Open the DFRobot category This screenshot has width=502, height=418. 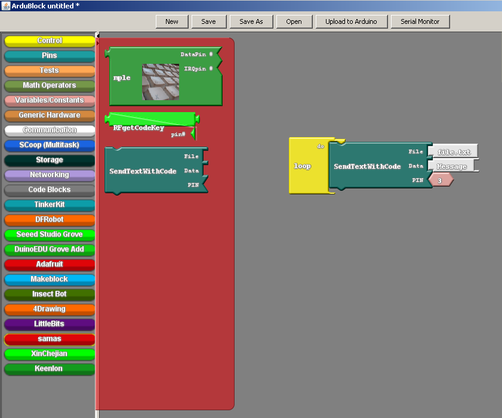coord(50,219)
